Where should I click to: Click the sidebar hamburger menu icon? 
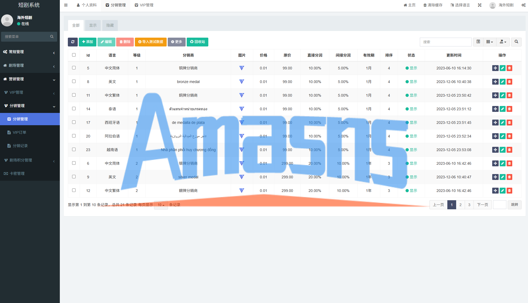(x=66, y=5)
